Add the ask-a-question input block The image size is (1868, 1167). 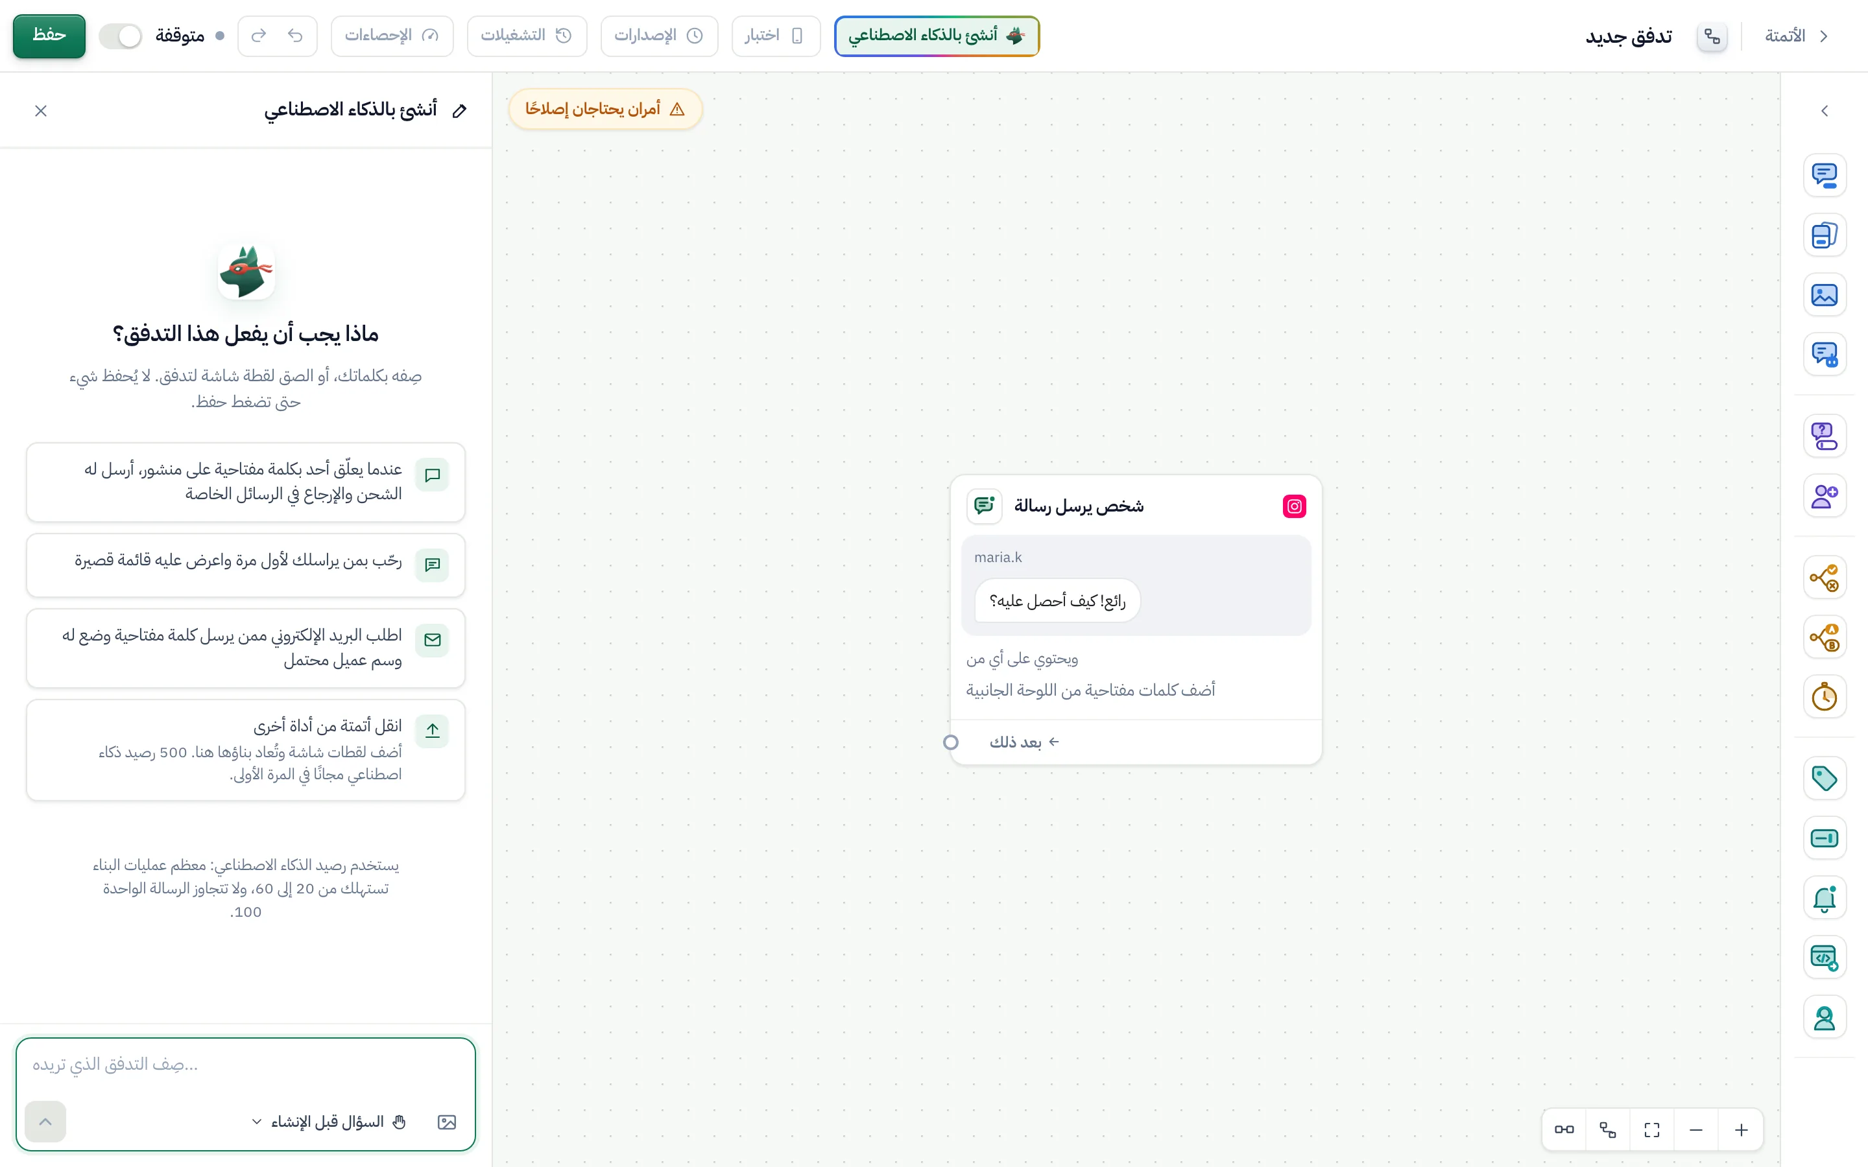pos(1824,436)
